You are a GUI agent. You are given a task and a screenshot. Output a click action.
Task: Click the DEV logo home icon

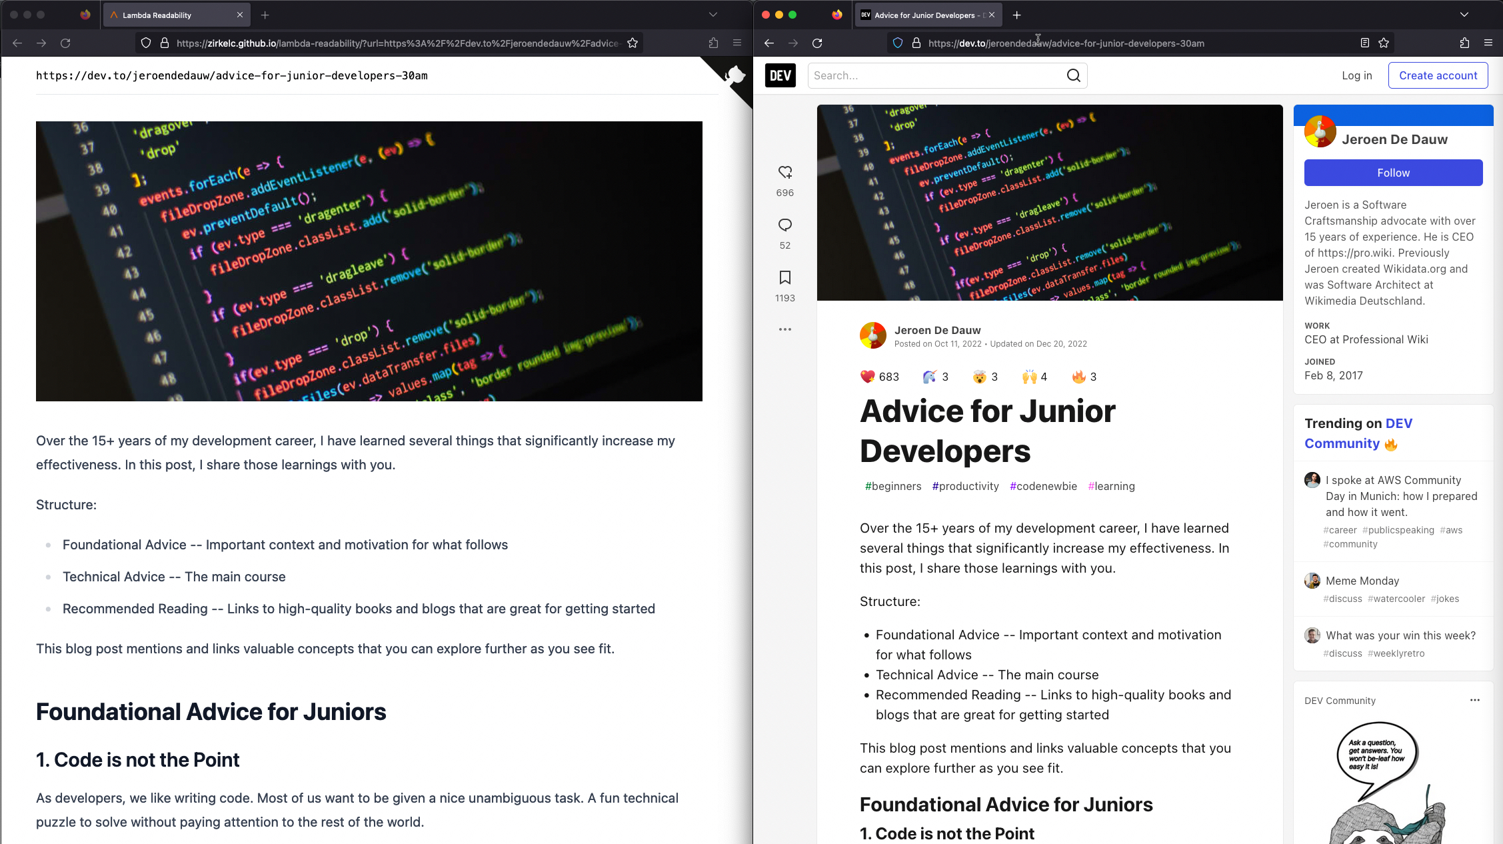click(780, 75)
